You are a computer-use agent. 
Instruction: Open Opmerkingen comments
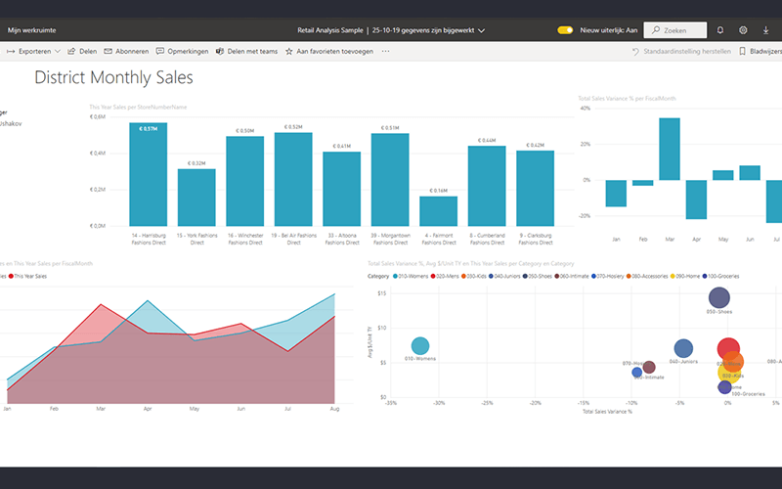click(182, 51)
